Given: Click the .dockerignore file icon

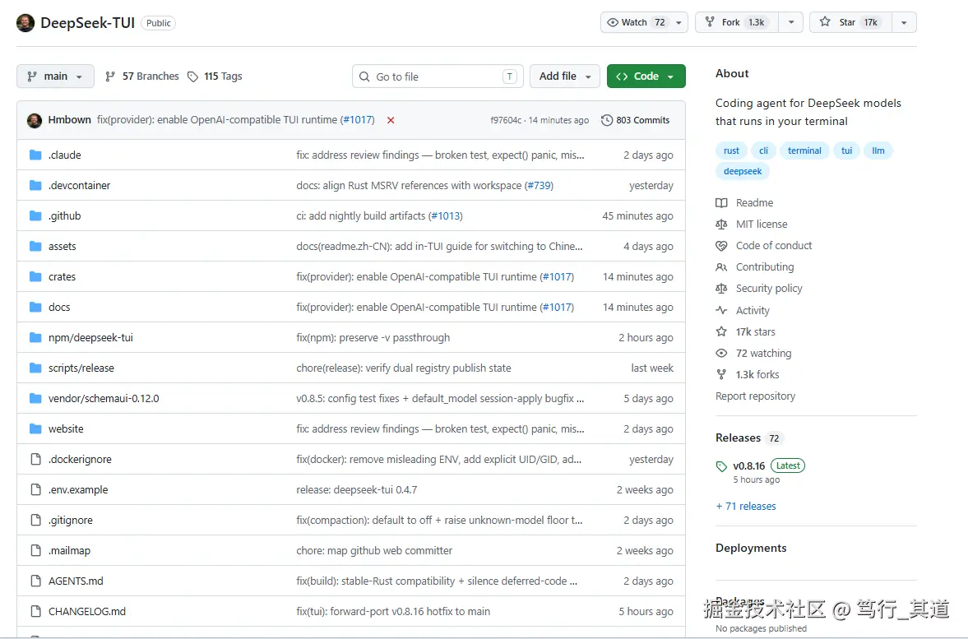Looking at the screenshot, I should click(36, 459).
